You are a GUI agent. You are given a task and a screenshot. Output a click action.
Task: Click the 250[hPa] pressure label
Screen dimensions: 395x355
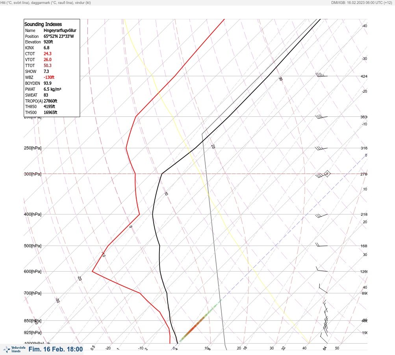point(33,148)
